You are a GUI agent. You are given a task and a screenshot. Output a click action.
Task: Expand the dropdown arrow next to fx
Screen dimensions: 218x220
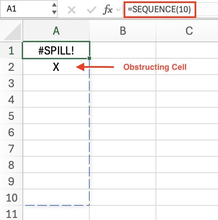coord(119,10)
